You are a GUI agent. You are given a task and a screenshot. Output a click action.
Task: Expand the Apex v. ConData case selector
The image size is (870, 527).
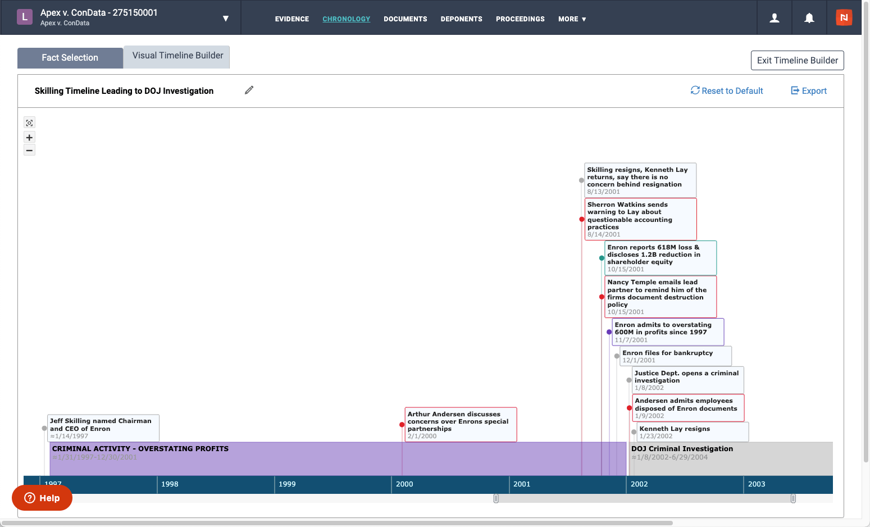226,17
